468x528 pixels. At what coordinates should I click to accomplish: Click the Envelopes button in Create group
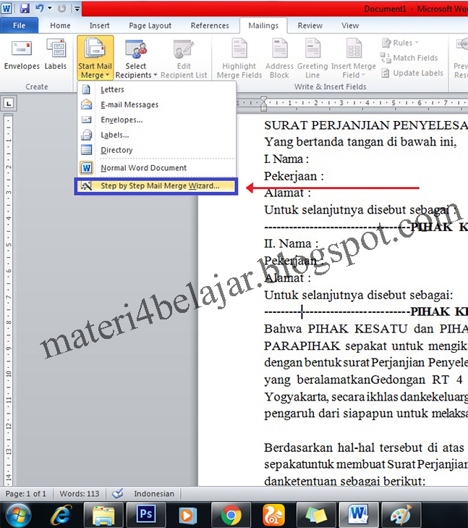pyautogui.click(x=22, y=54)
